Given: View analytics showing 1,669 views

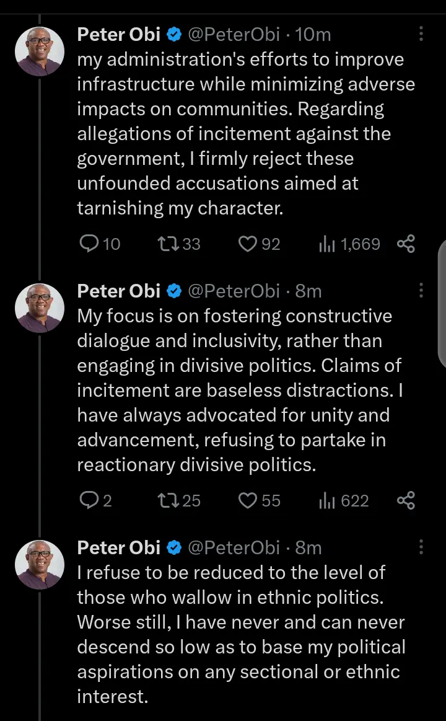Looking at the screenshot, I should (x=326, y=244).
